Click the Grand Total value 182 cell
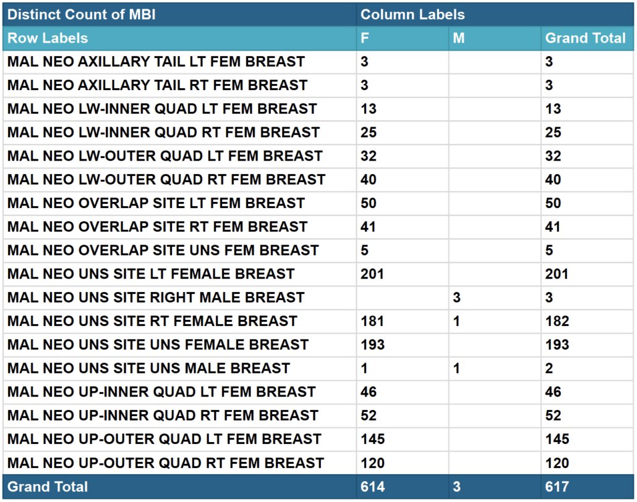 pyautogui.click(x=557, y=321)
